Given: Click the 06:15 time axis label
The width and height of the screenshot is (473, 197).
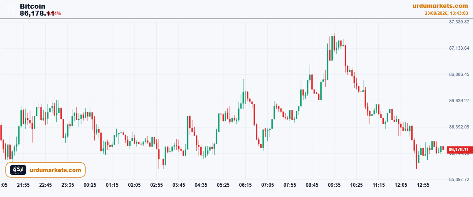Looking at the screenshot, I should (245, 185).
